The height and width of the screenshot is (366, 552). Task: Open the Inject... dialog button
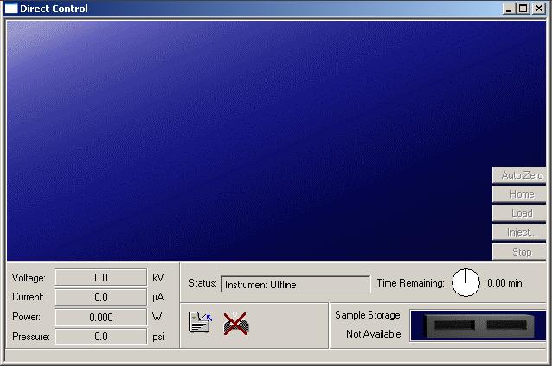click(x=519, y=232)
